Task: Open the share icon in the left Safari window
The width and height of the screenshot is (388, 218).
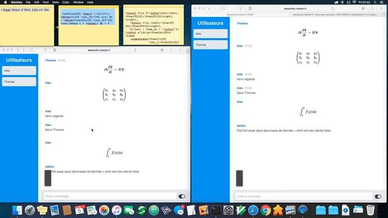Action: point(171,50)
